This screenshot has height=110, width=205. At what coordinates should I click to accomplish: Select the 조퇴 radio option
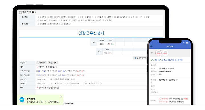(x=48, y=17)
